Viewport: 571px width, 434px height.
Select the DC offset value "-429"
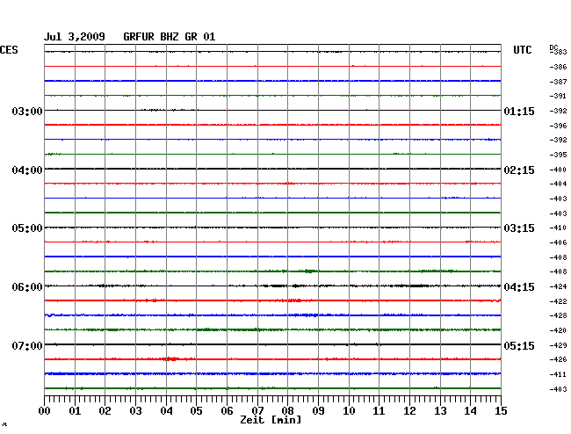tap(558, 345)
